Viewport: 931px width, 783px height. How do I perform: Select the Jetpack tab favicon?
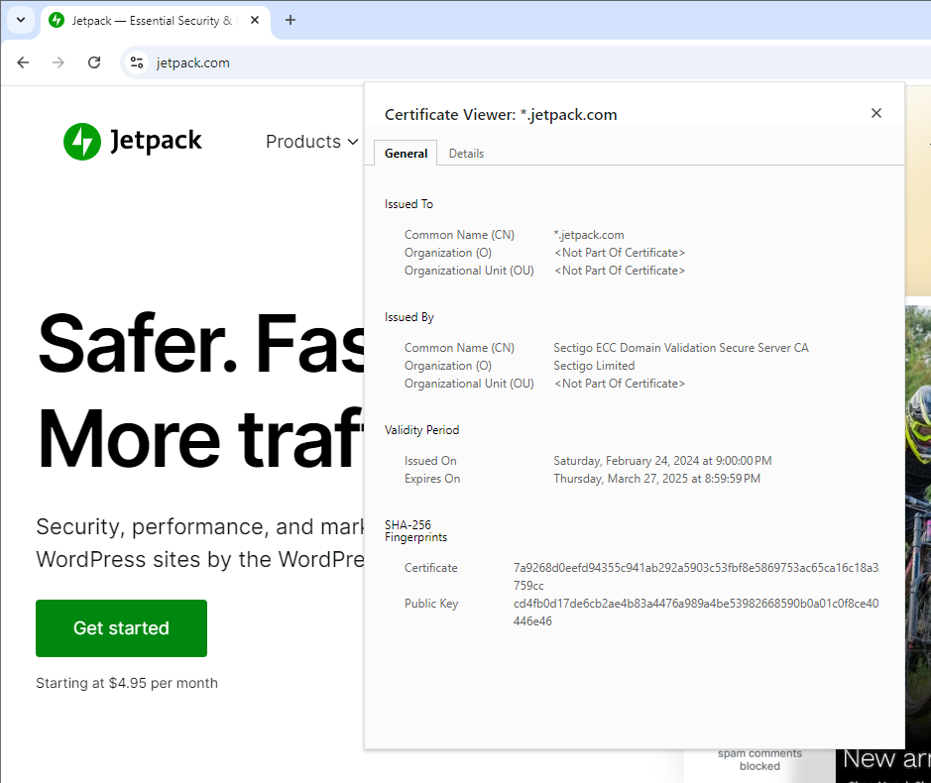57,20
